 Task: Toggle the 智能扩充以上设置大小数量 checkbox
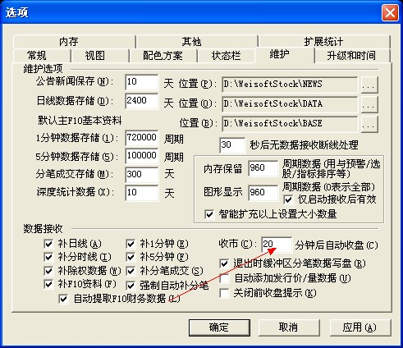tap(209, 214)
